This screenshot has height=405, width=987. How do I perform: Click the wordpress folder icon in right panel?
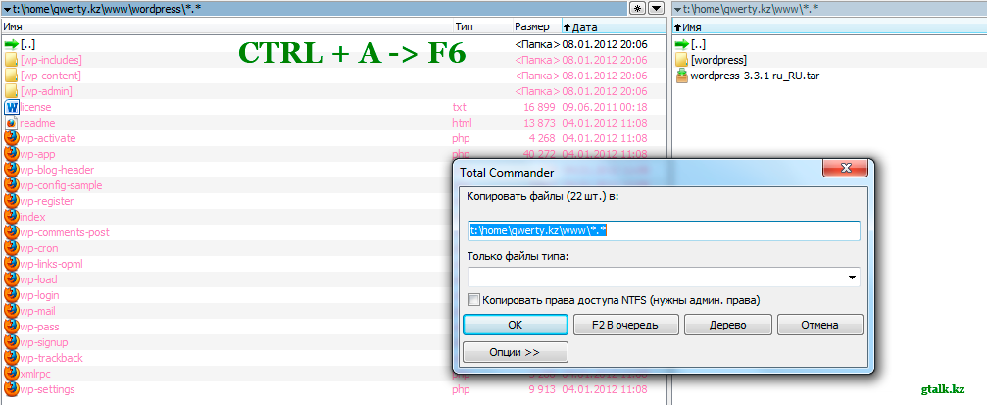coord(682,60)
